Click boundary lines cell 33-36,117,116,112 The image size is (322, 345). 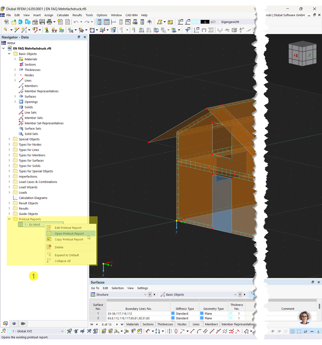[138, 313]
